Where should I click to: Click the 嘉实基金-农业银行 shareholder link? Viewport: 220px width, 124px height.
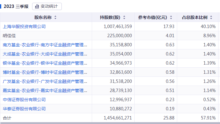coord(45,90)
